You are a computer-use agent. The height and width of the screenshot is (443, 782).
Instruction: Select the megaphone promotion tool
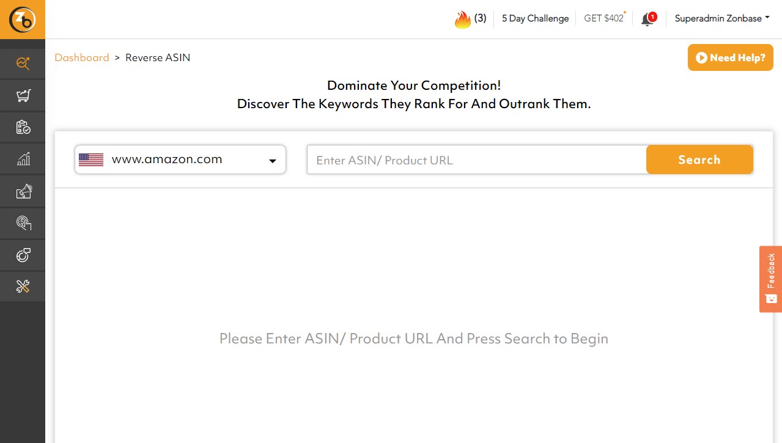point(23,191)
